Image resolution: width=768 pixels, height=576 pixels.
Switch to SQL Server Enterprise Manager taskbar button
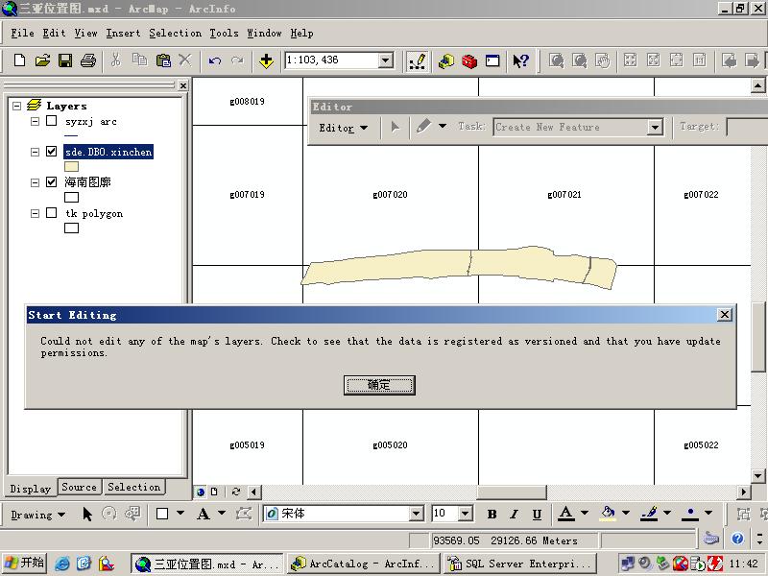coord(520,564)
